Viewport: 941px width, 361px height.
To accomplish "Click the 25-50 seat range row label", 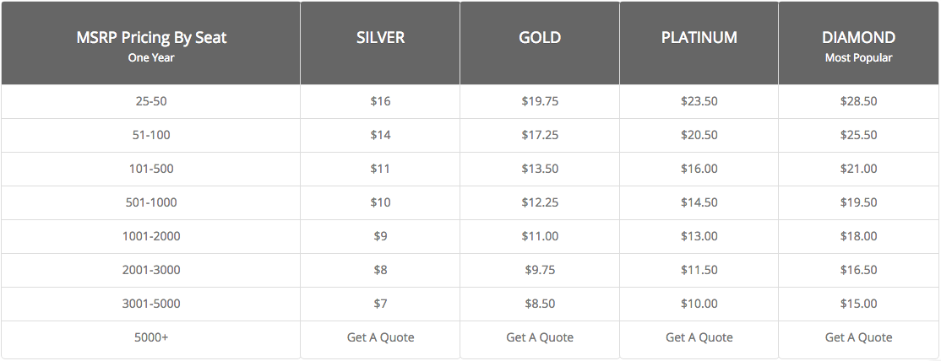I will point(151,101).
